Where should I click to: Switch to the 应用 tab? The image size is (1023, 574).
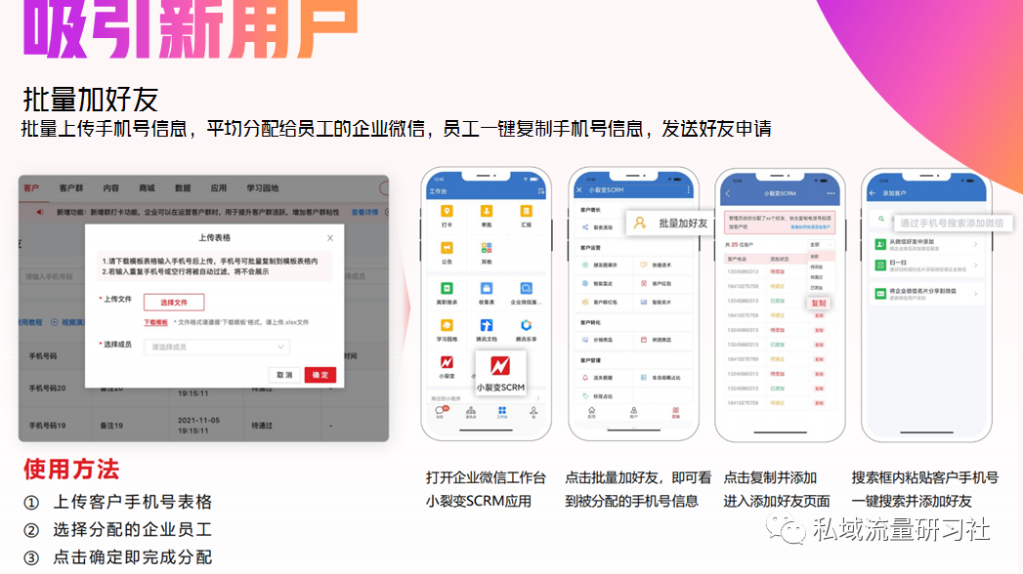click(x=219, y=188)
